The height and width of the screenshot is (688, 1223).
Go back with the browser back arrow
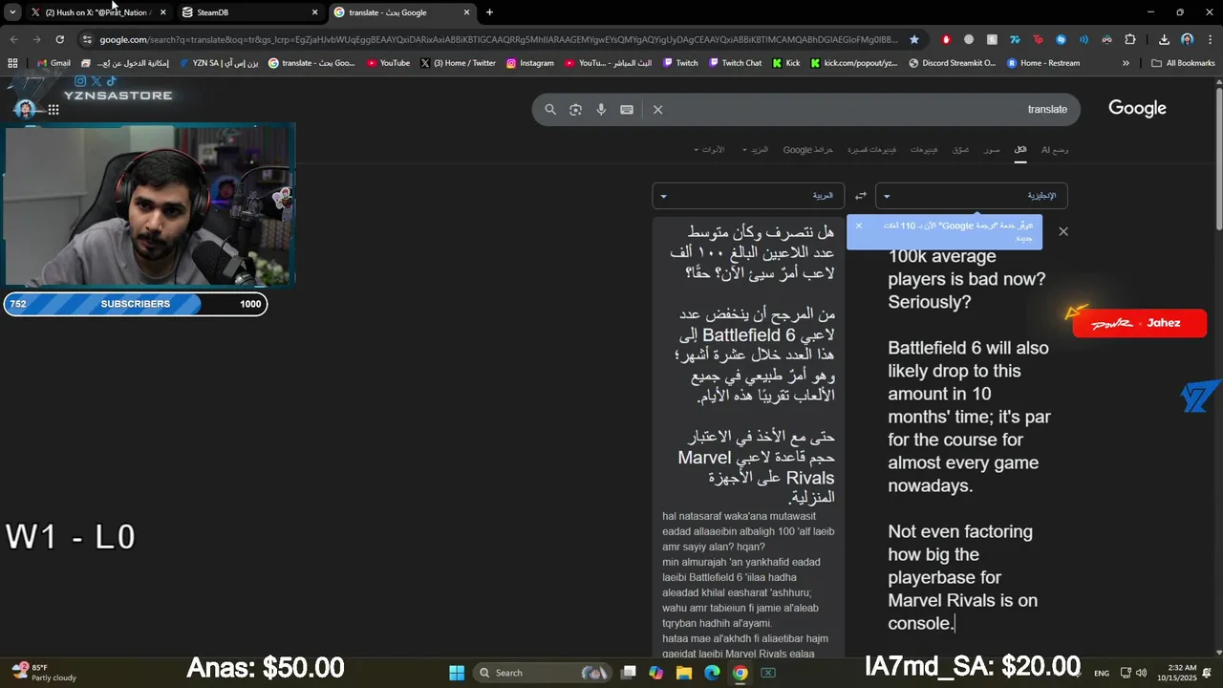(13, 39)
